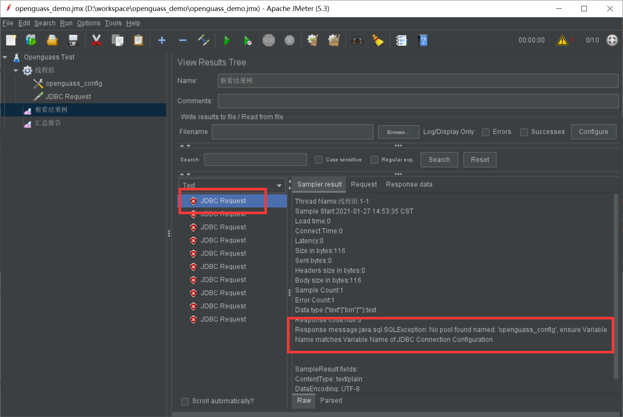Click the Reset search icon

pyautogui.click(x=378, y=40)
